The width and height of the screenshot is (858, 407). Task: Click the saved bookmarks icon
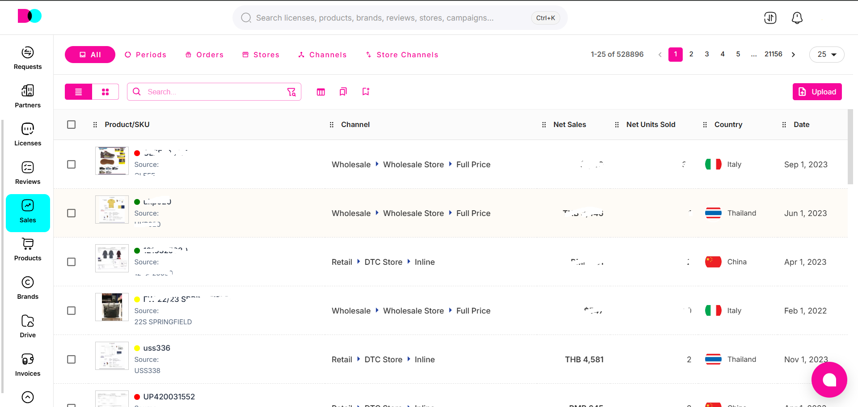point(343,92)
